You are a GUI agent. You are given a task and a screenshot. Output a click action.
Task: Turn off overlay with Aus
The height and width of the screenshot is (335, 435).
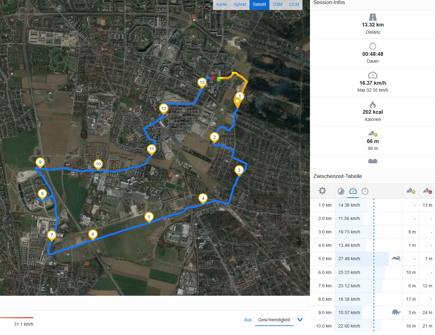pos(248,320)
